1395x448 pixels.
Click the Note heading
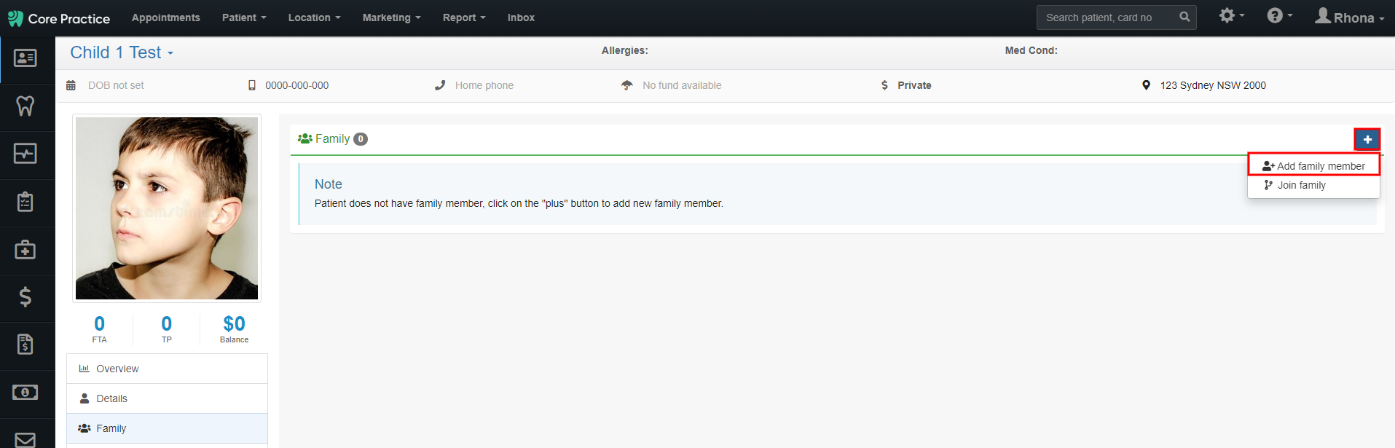click(x=329, y=184)
